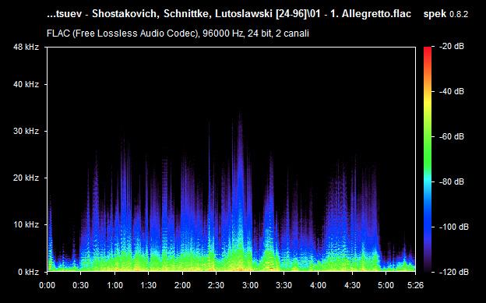Select the 1:00 time marker
The image size is (486, 303).
114,285
